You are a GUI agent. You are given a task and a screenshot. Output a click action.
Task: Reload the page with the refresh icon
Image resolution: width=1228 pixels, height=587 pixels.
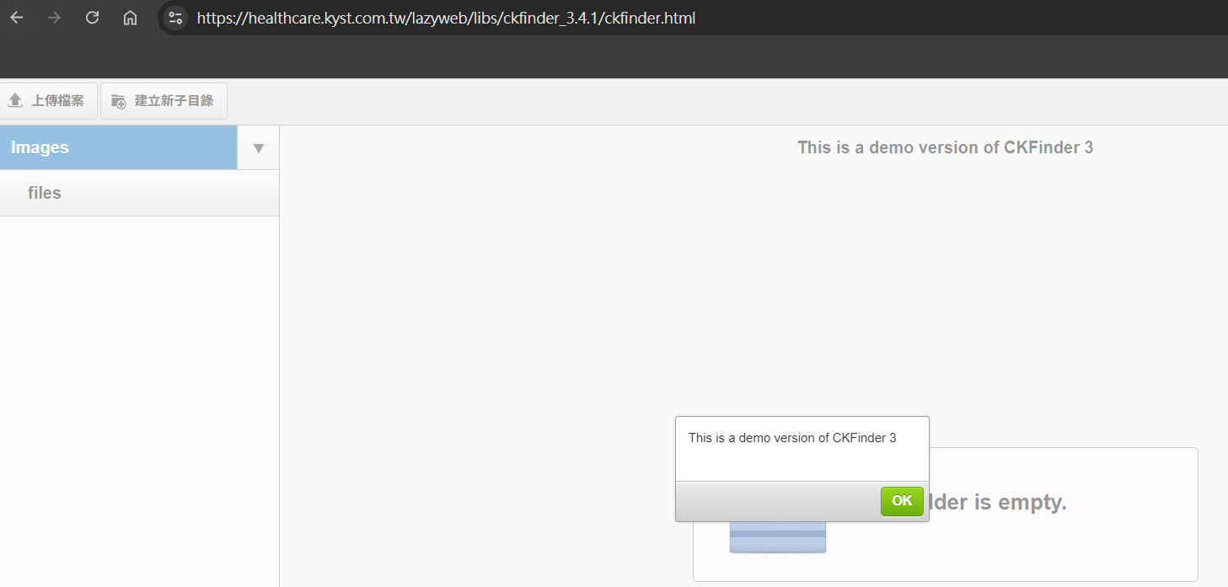click(x=93, y=18)
